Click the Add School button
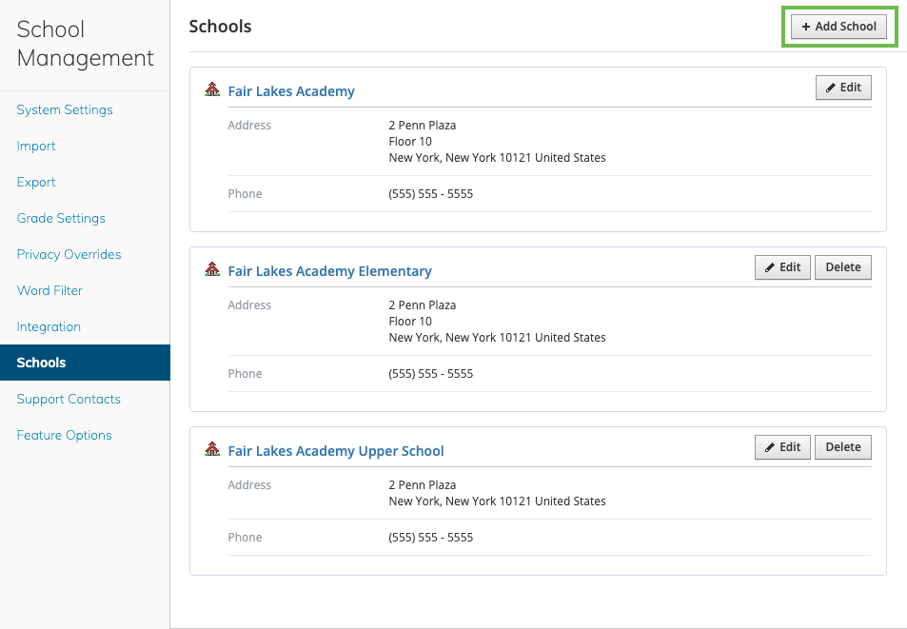 point(838,27)
